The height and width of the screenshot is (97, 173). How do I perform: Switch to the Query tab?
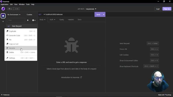(62, 20)
